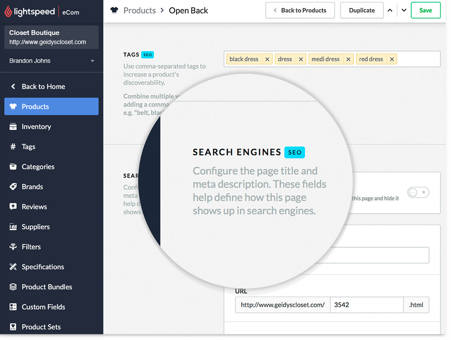Click the Duplicate button
Screen dimensions: 451x340
(362, 10)
